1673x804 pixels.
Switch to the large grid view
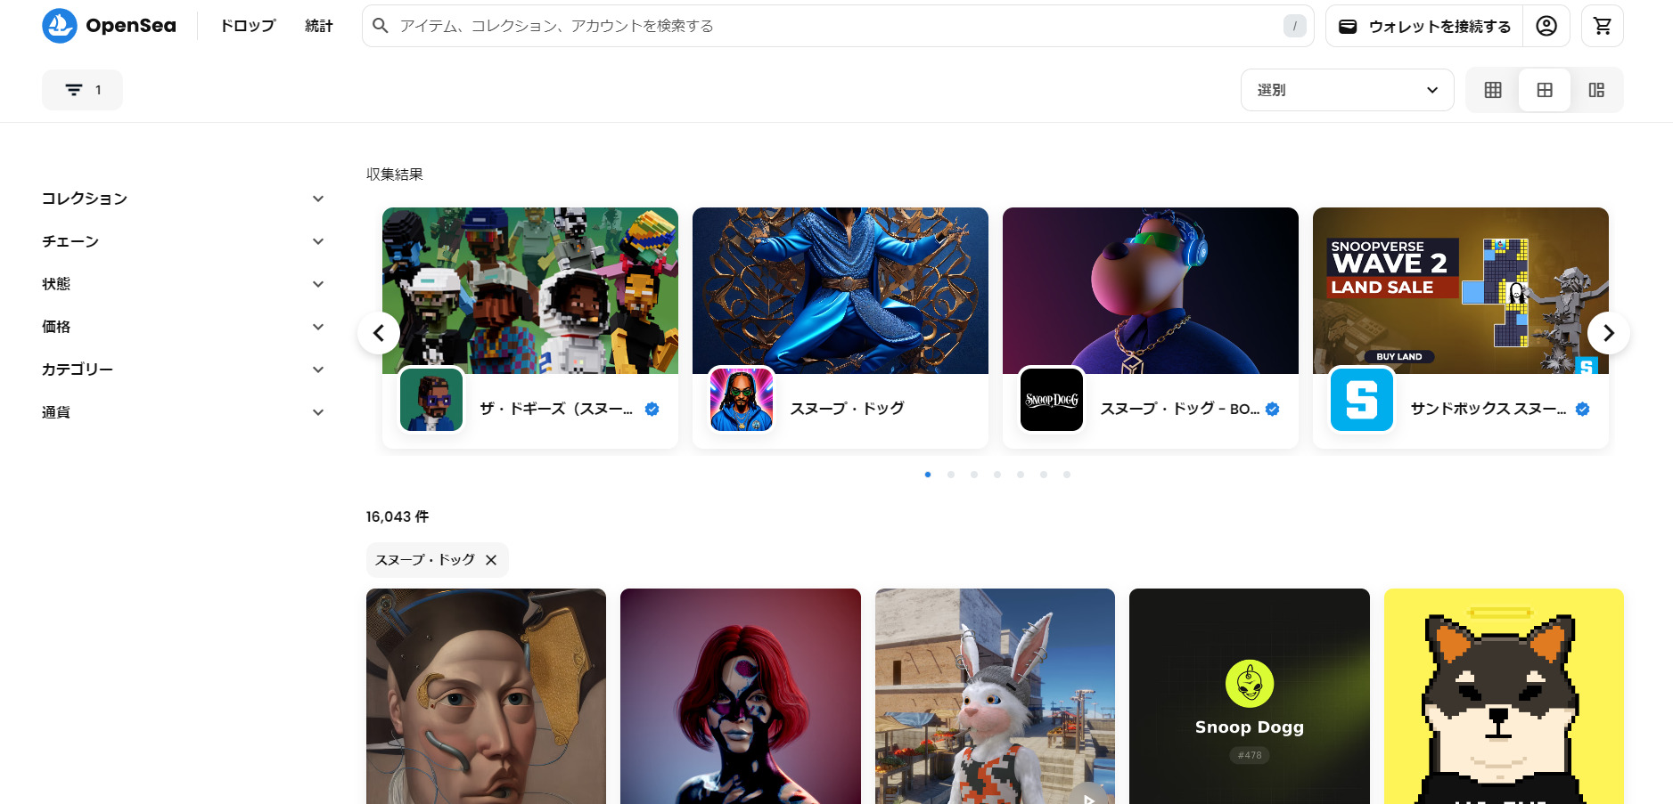click(1545, 90)
